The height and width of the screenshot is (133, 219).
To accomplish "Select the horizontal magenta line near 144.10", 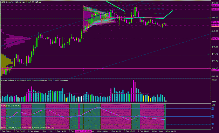I will coord(105,69).
